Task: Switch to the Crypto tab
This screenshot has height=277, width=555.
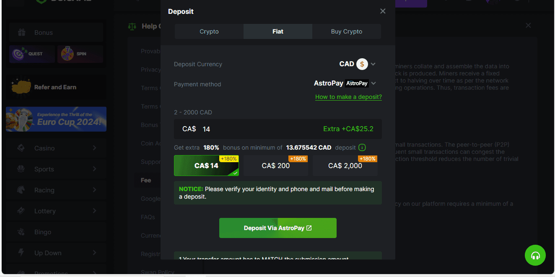Action: pos(209,31)
